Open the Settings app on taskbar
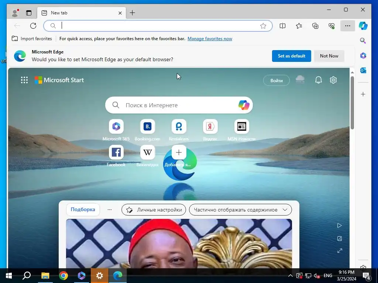 100,276
